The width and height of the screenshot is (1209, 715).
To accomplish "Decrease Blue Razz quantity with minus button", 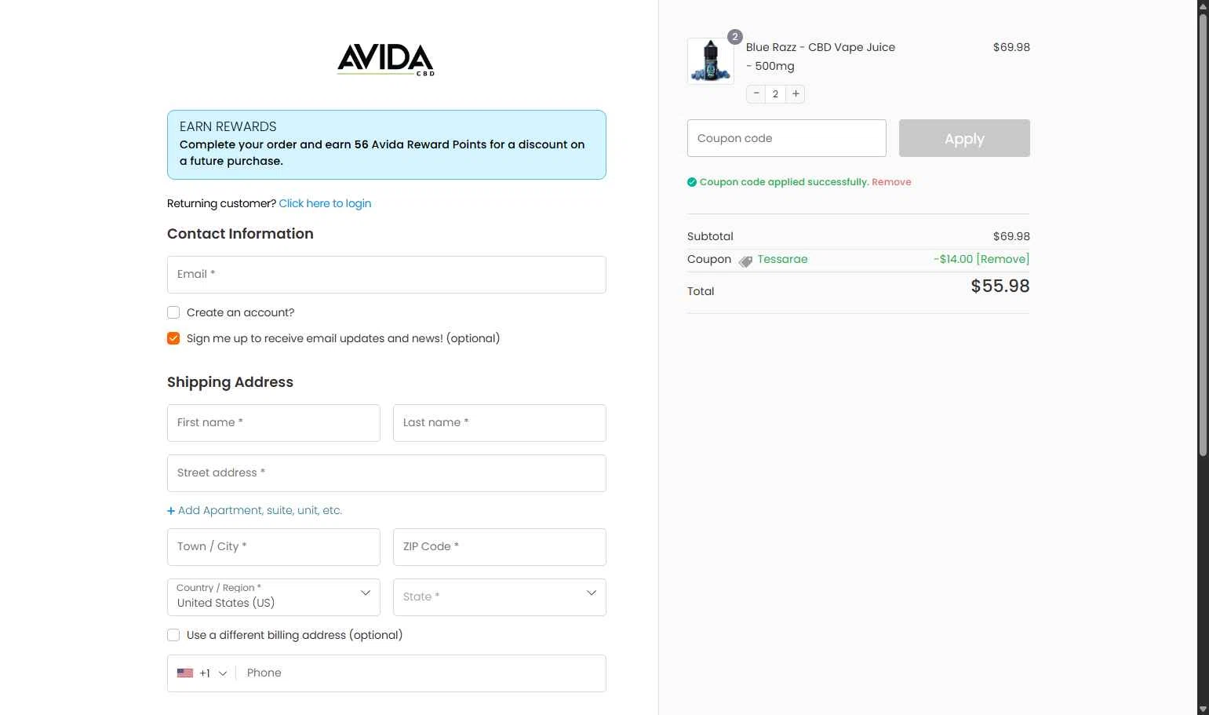I will 756,94.
